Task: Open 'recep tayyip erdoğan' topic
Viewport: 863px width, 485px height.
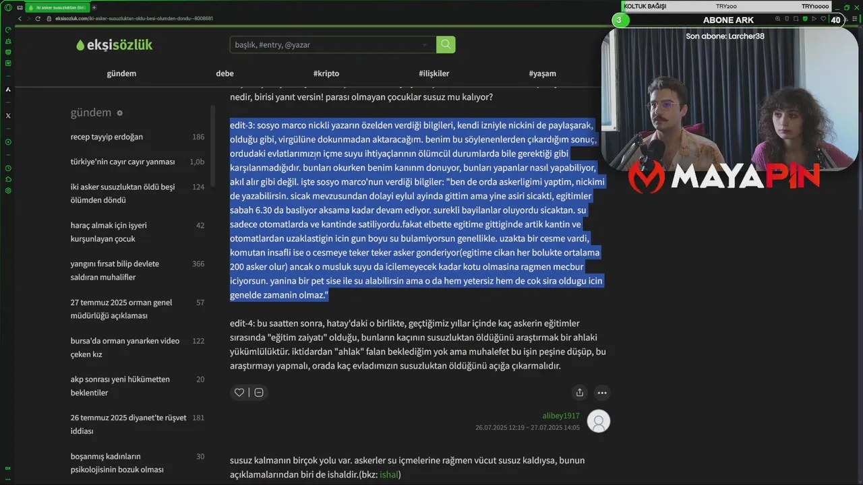Action: coord(107,137)
